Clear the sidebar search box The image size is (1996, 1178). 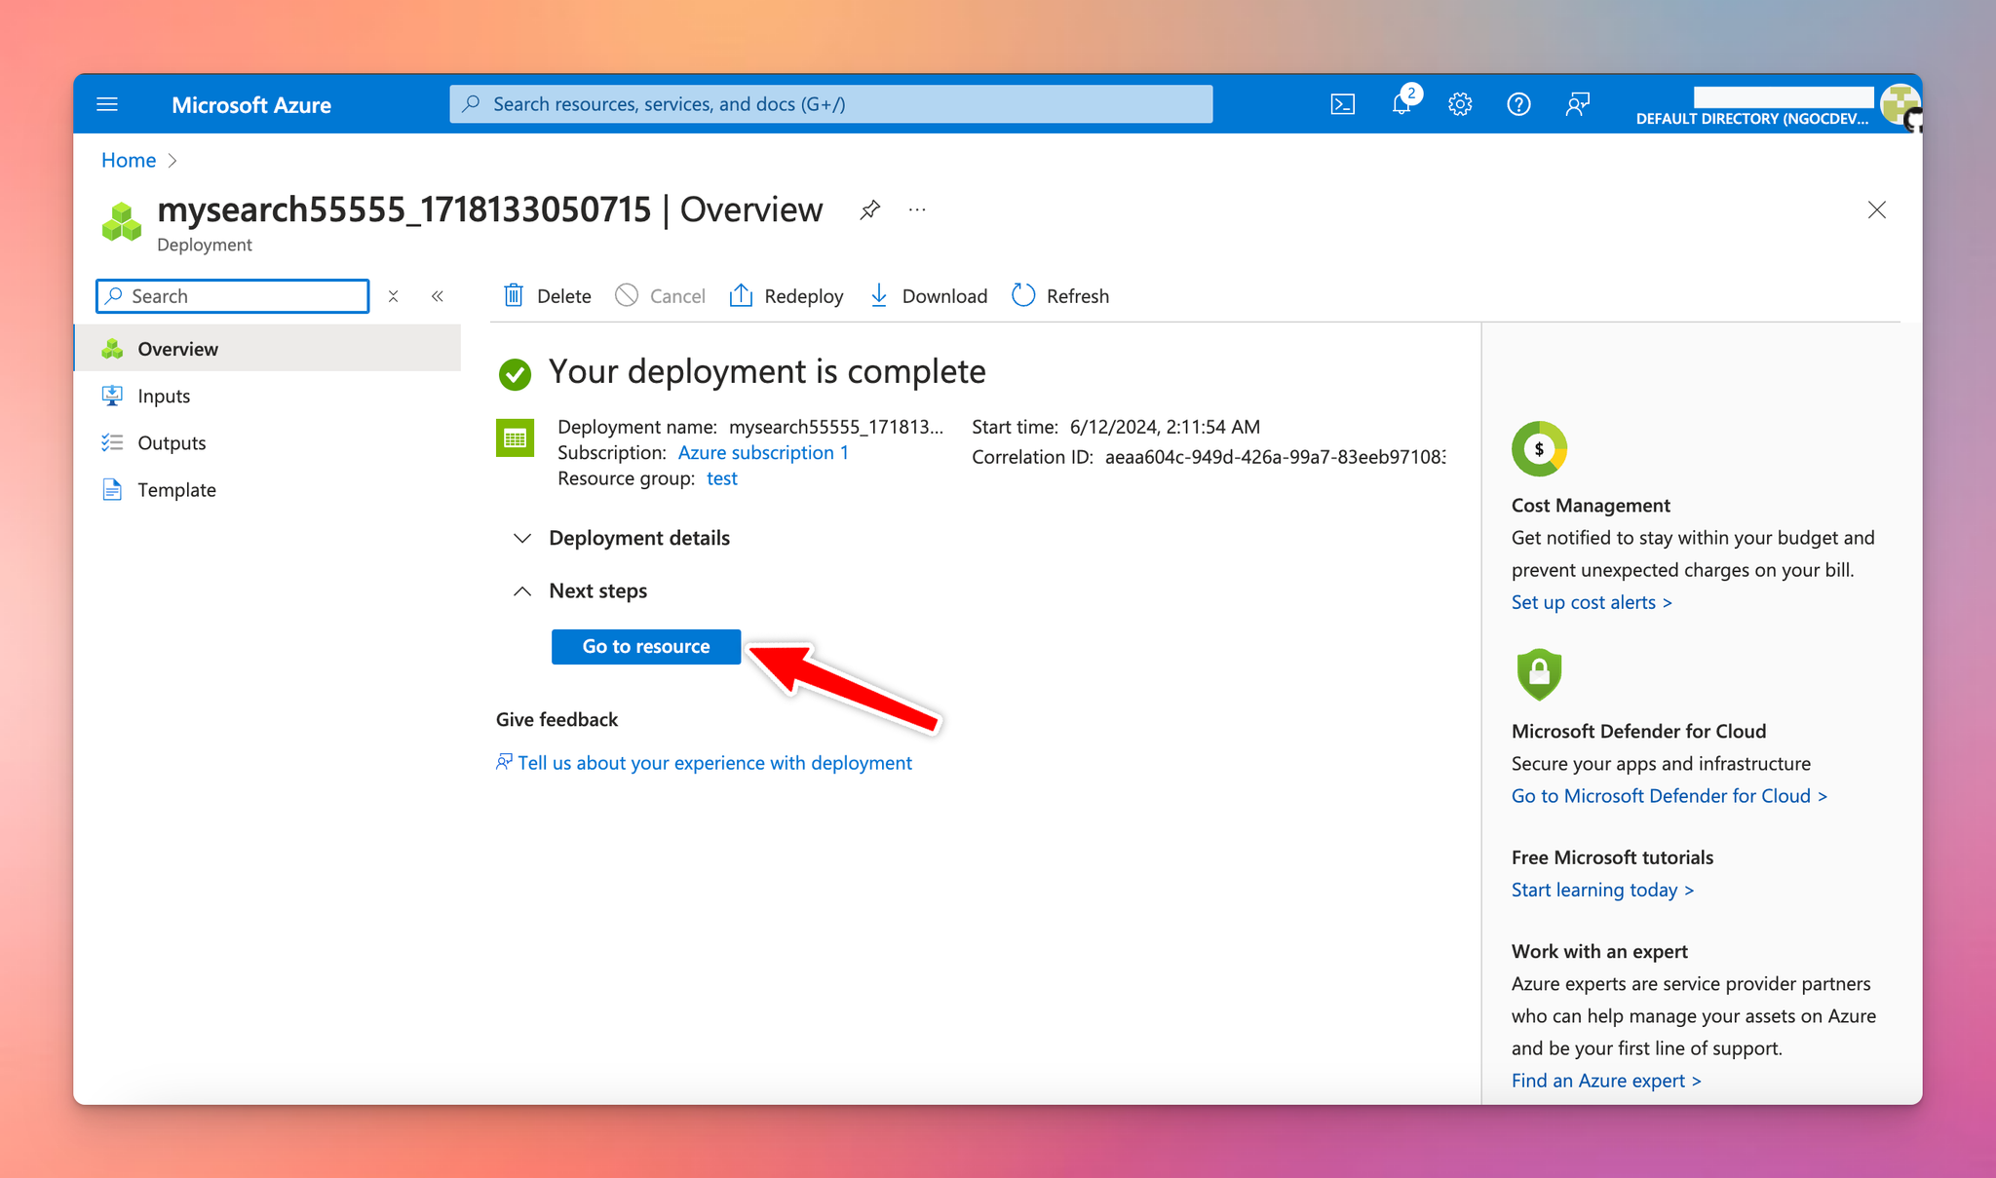[393, 296]
